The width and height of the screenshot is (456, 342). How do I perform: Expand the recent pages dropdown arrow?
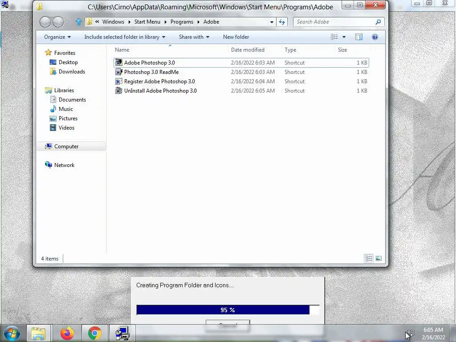tap(67, 22)
